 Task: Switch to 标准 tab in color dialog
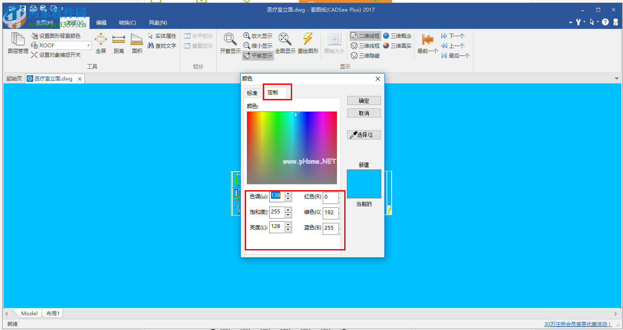[x=252, y=93]
